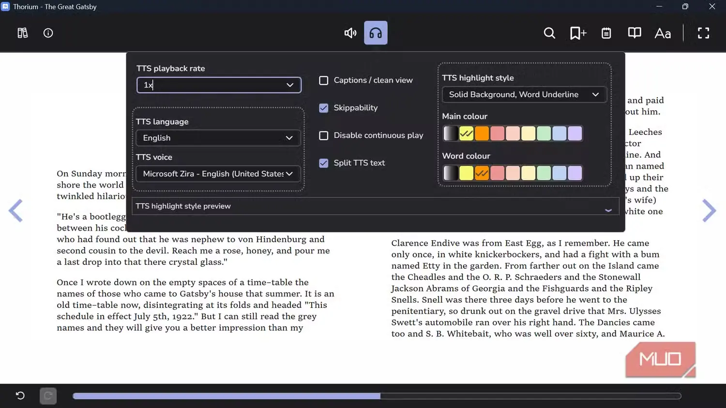Click the history back arrow in the bottom bar
The image size is (726, 408).
coord(20,396)
